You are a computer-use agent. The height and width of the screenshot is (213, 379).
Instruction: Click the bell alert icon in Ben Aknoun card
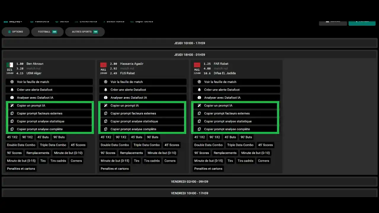point(12,90)
